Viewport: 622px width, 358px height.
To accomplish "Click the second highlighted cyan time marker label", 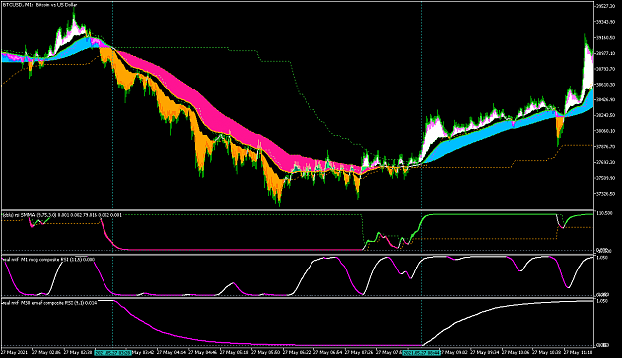I will 421,352.
